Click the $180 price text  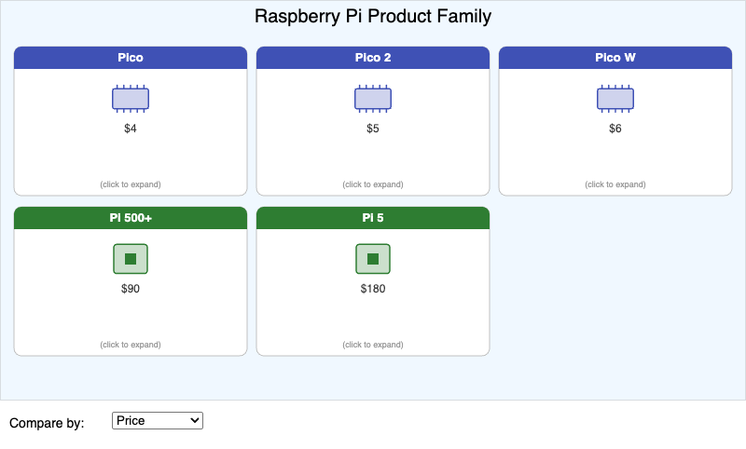(373, 289)
